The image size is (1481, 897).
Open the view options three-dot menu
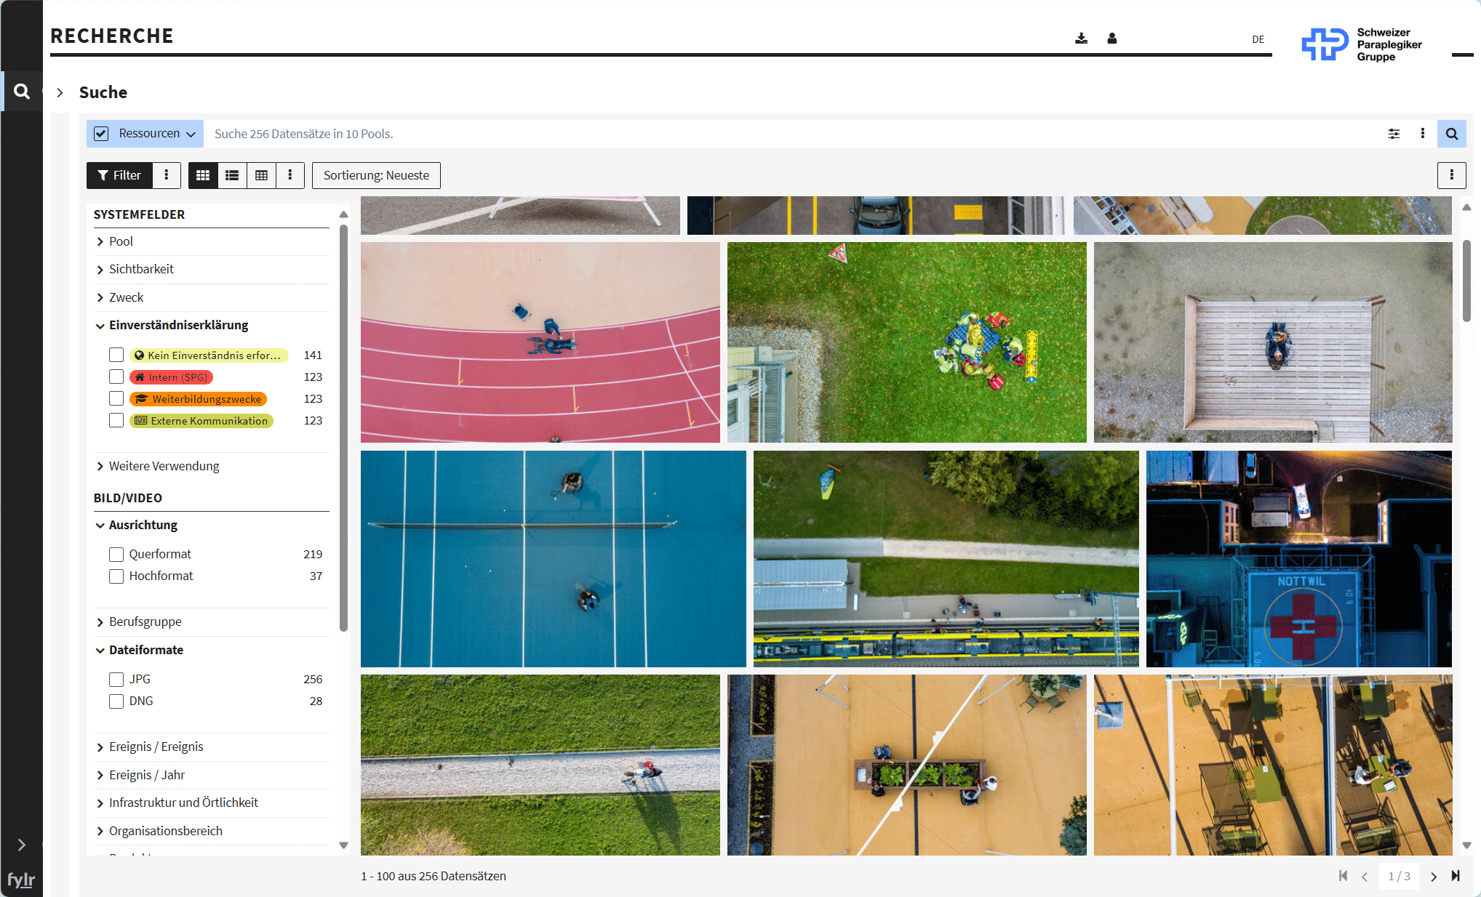[290, 175]
